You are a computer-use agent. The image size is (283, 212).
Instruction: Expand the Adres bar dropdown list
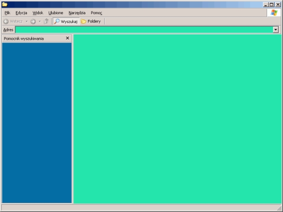275,30
